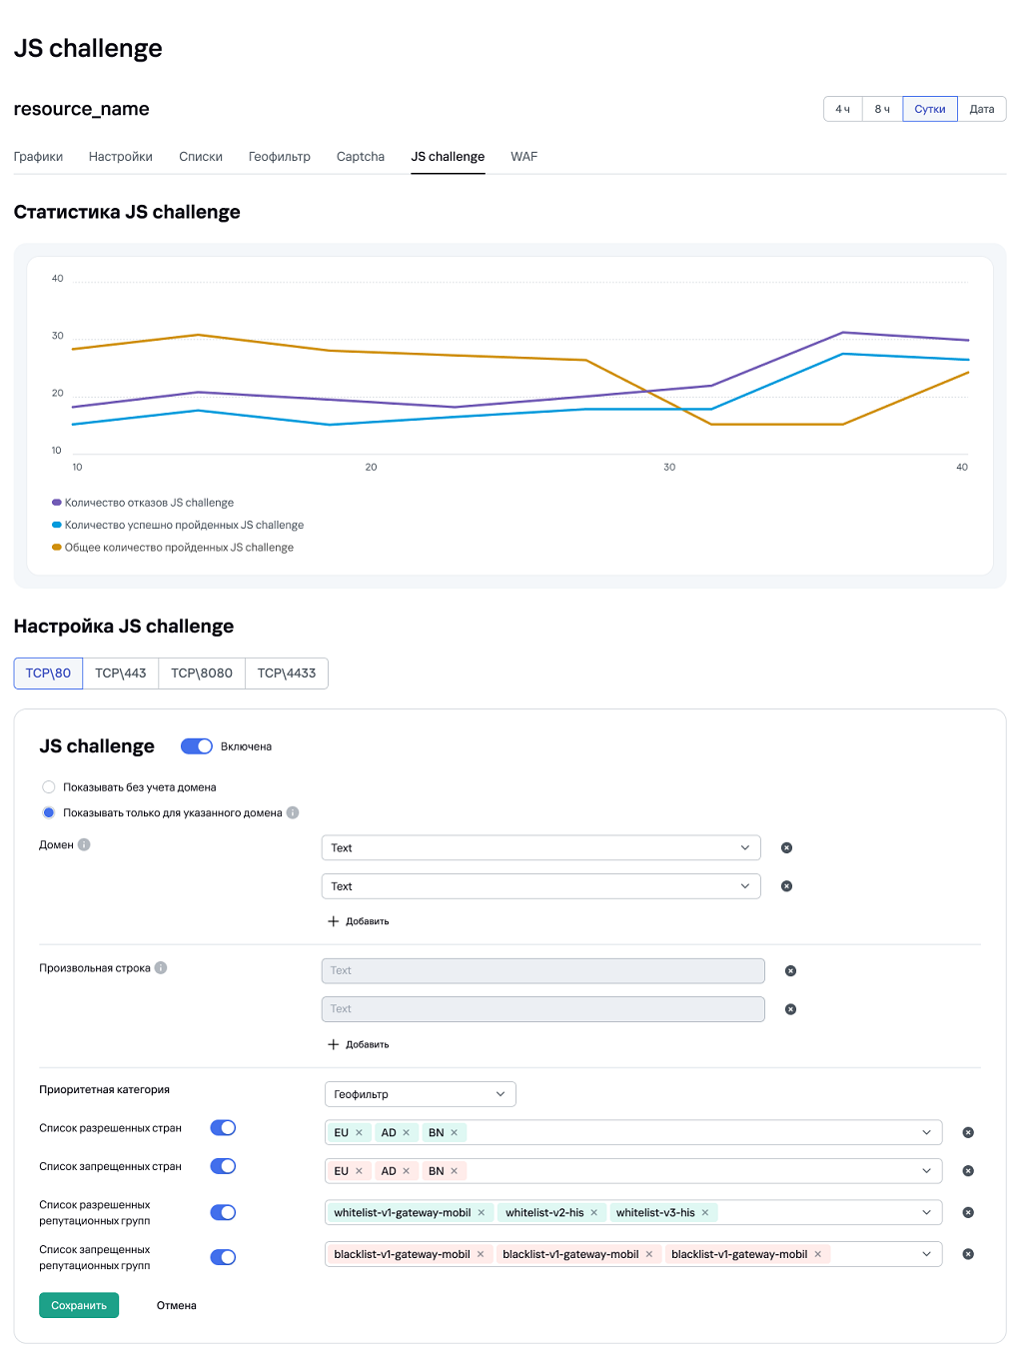Click Отмена to cancel changes
Viewport: 1017px width, 1354px height.
[176, 1305]
